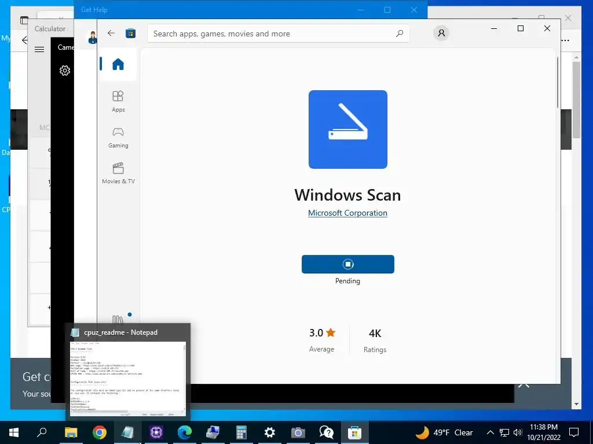Open Microsoft Edge from taskbar

(x=185, y=432)
